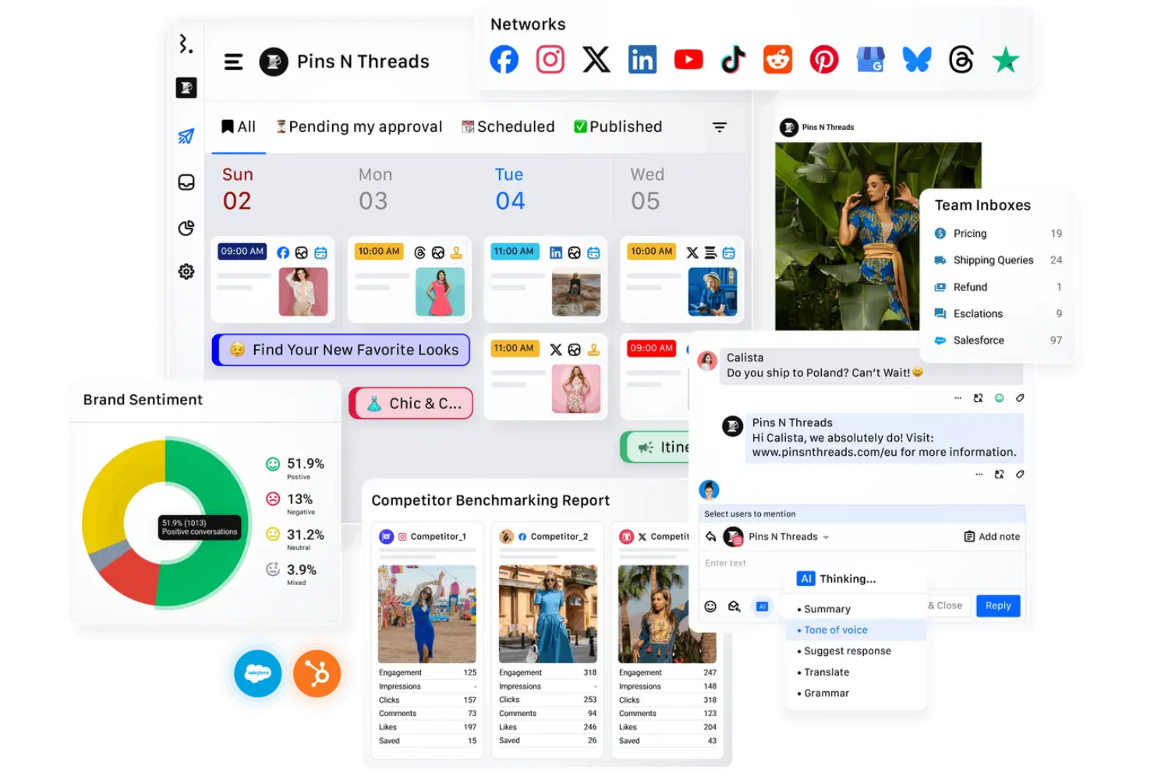Open the Pricing team inbox

[x=998, y=234]
